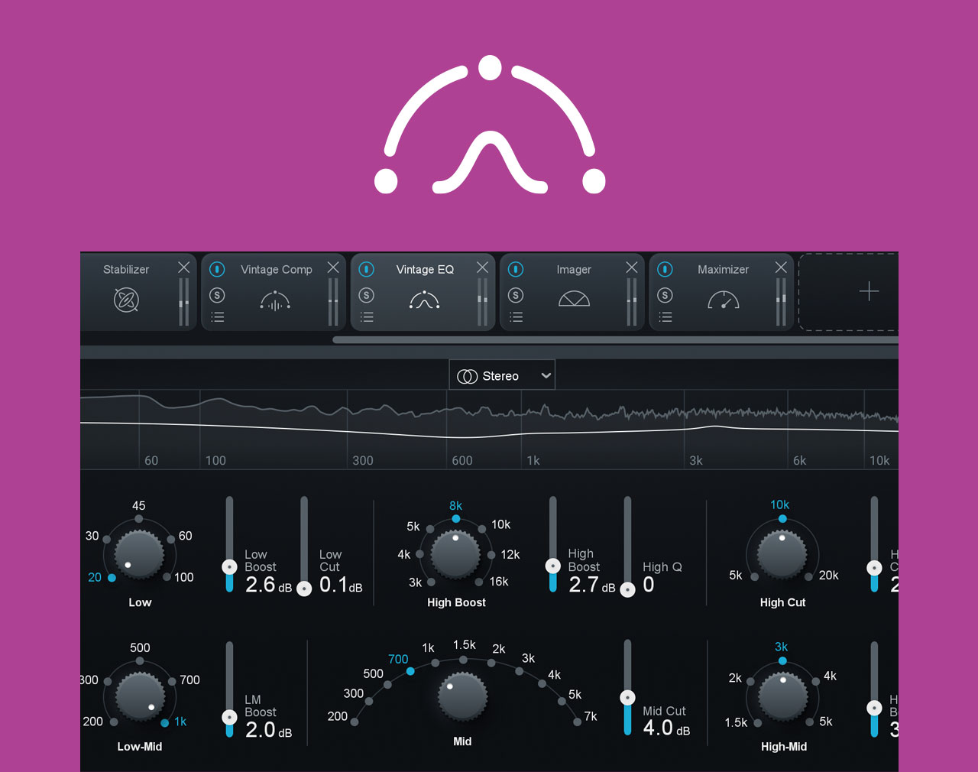The width and height of the screenshot is (978, 772).
Task: Click the Low Boost 2.6 dB value
Action: click(268, 585)
